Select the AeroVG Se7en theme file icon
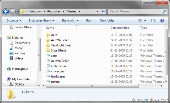The width and height of the screenshot is (170, 103). [48, 61]
